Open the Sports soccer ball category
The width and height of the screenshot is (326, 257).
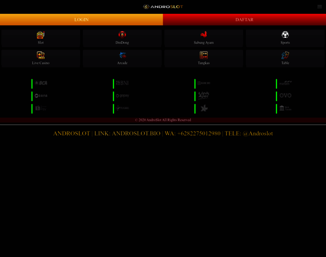285,38
